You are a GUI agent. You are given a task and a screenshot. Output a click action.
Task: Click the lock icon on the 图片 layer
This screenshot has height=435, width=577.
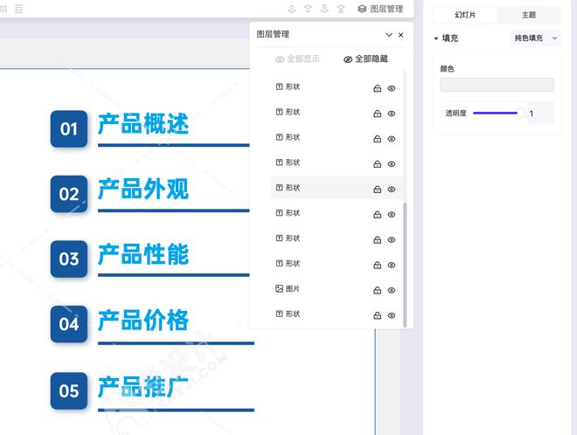click(378, 290)
